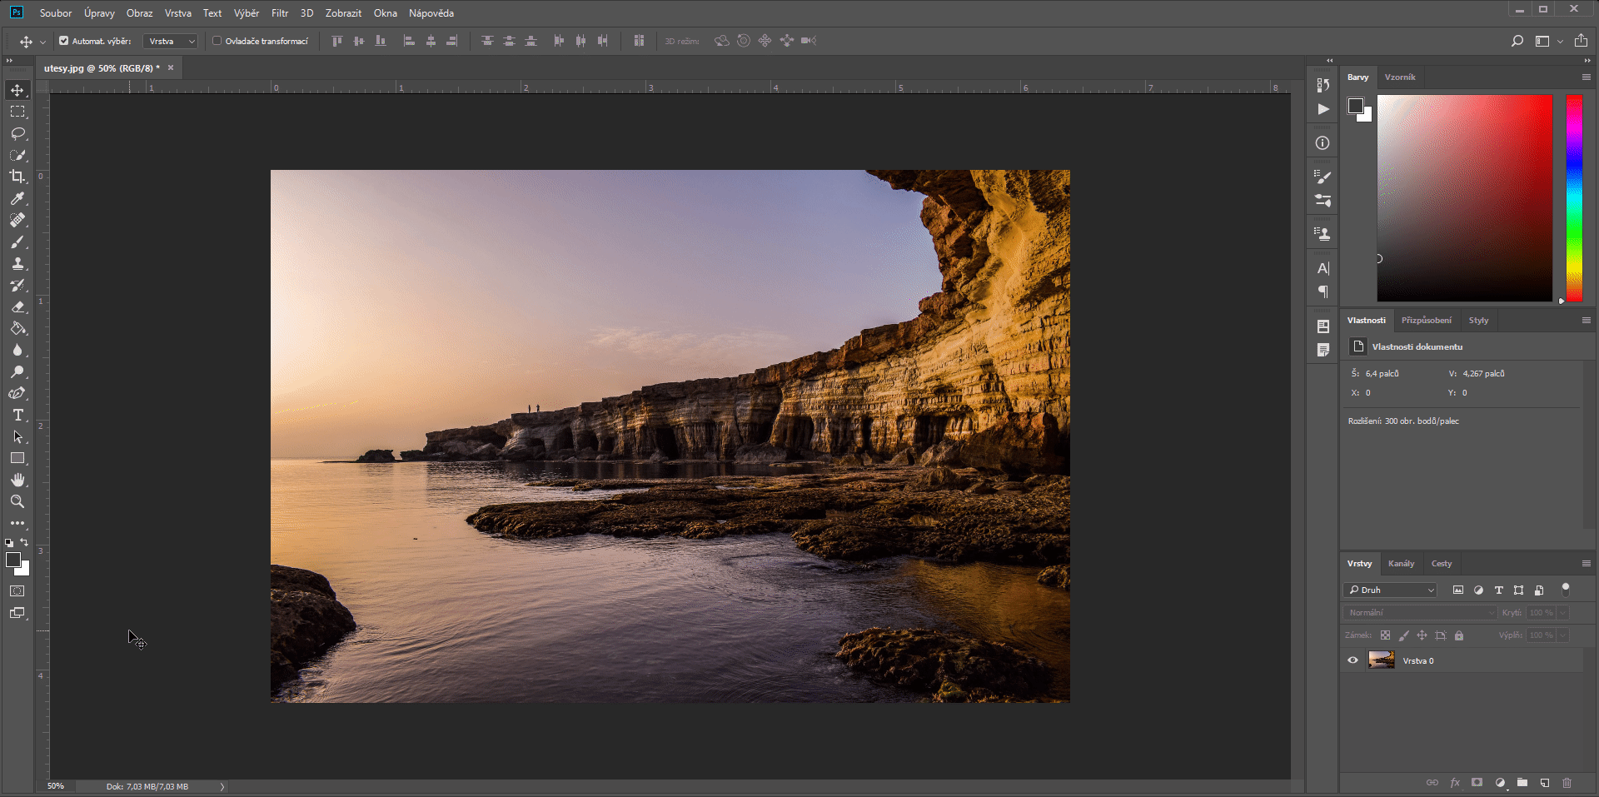Open the Vrstva selection dropdown
Image resolution: width=1599 pixels, height=797 pixels.
click(x=169, y=40)
